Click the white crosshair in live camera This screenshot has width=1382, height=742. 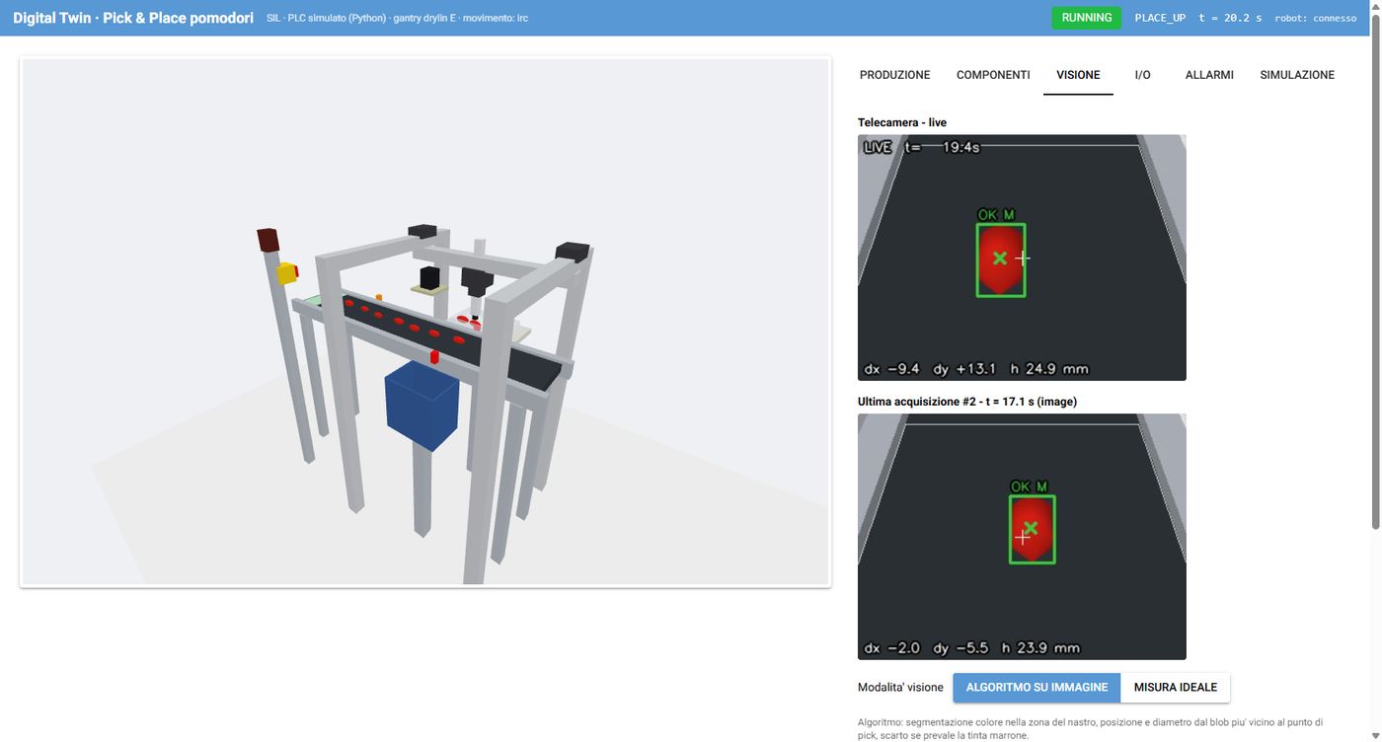(x=1023, y=259)
